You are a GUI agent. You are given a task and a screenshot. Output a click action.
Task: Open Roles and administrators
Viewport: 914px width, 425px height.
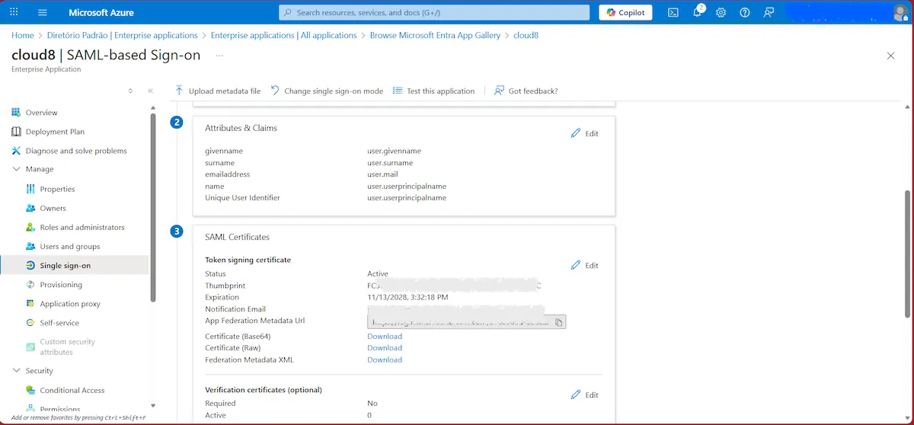[82, 227]
